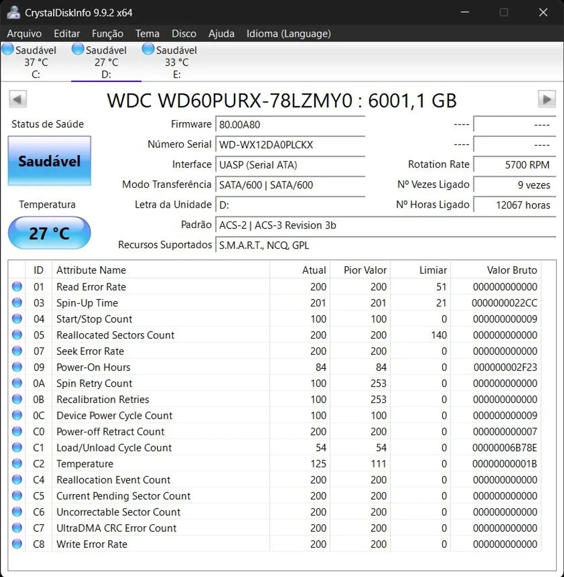Click the Limiar column header
This screenshot has height=577, width=564.
[420, 270]
